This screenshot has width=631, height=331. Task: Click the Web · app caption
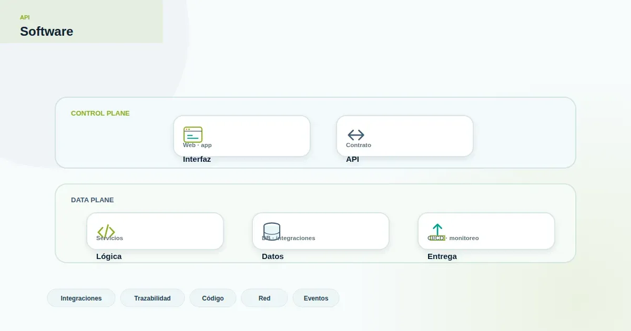(x=197, y=145)
